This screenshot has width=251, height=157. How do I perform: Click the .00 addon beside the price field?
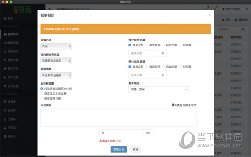(148, 133)
